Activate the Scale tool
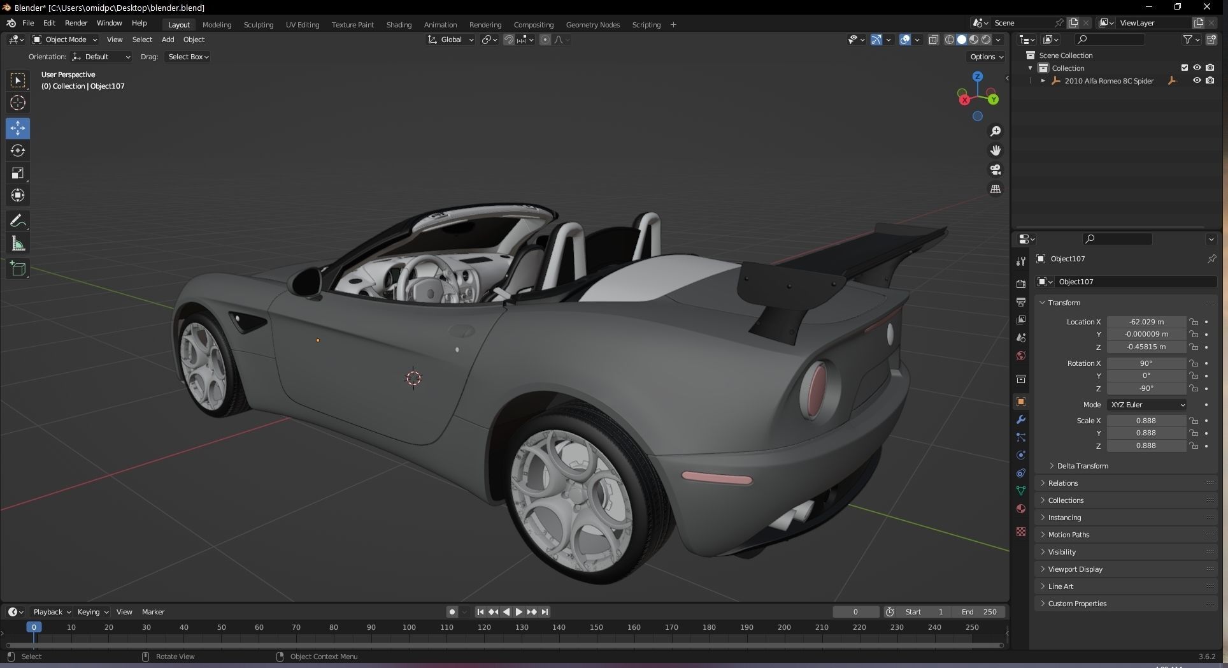The height and width of the screenshot is (668, 1228). tap(18, 173)
